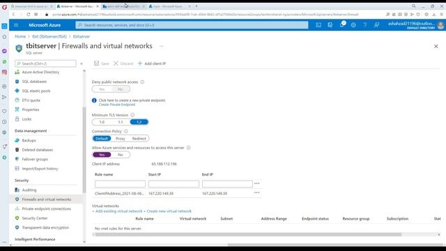Show info for Connection Policy
The width and height of the screenshot is (446, 251).
(125, 131)
